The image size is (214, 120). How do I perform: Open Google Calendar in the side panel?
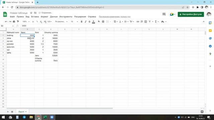210,23
